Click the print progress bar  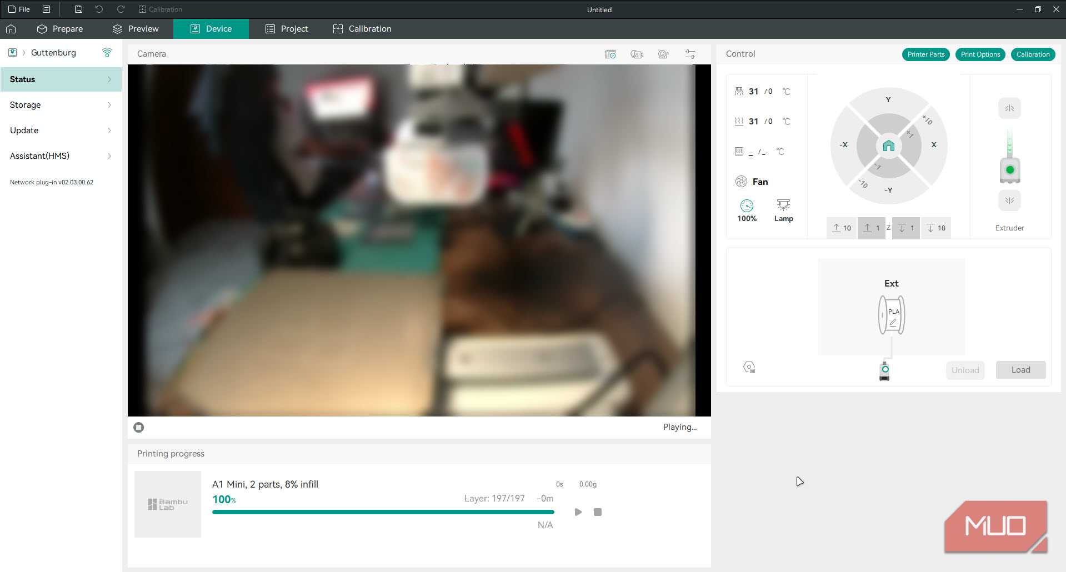tap(383, 512)
